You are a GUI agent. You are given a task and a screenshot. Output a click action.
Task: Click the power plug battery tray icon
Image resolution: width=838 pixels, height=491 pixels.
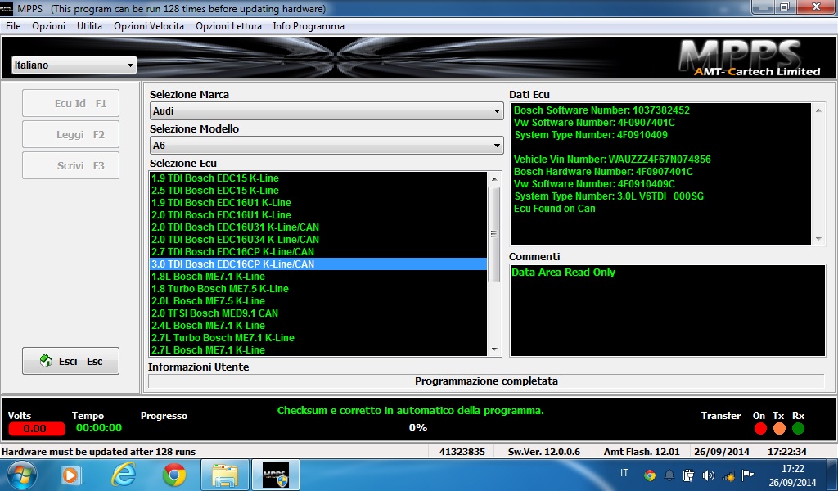[688, 475]
